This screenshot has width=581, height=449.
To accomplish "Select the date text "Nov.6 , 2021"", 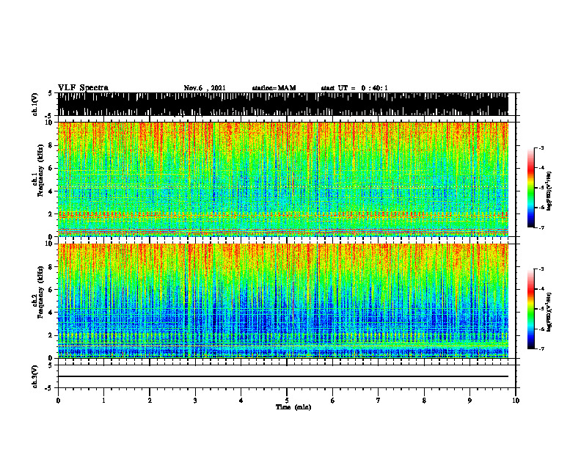I will point(205,88).
